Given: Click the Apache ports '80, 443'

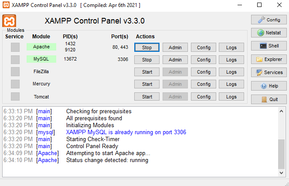Looking at the screenshot, I should [x=120, y=47].
